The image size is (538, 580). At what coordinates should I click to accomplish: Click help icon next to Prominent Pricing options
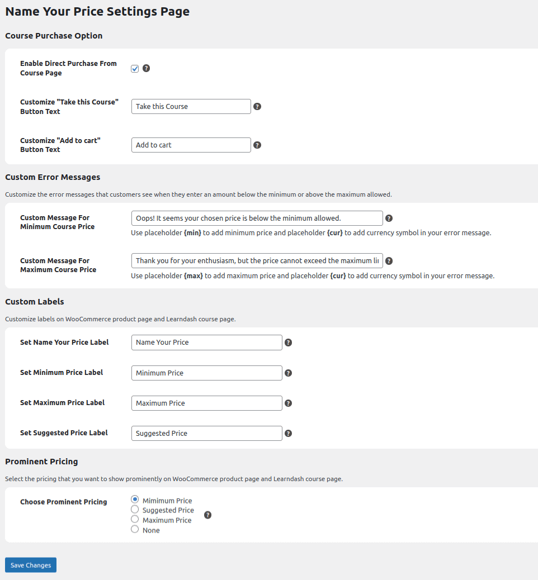click(x=208, y=515)
